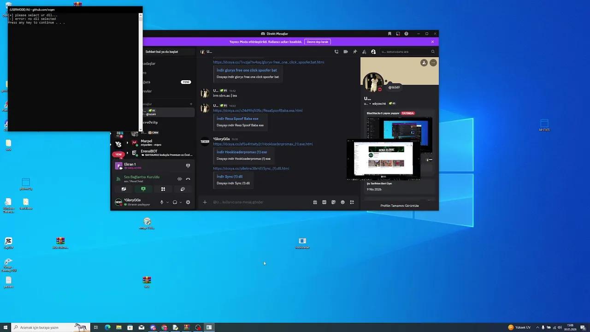Disconnect from voice call icon

(188, 179)
